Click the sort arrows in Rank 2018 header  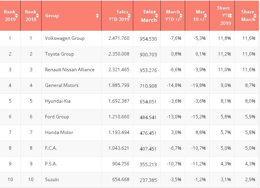pos(37,16)
